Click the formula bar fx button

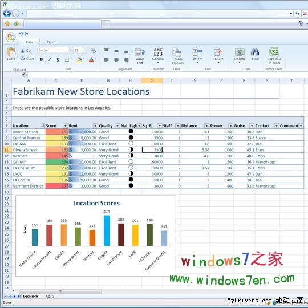point(25,75)
